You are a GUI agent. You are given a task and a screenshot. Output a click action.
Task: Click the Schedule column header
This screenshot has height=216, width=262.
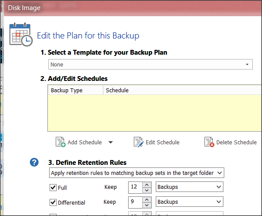183,90
